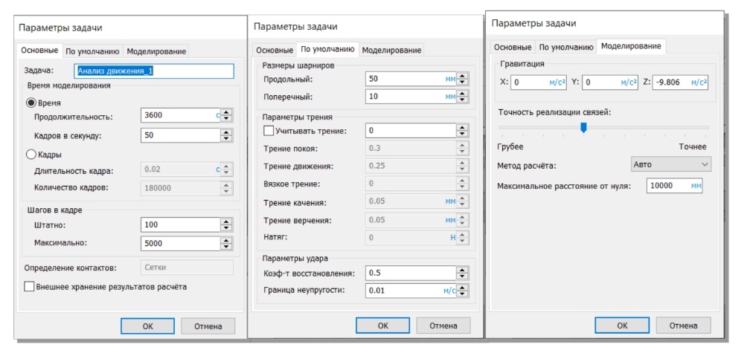Screen dimensions: 744x356
Task: Open the unit dropdown beside "Продолжительность" field
Action: (x=217, y=115)
